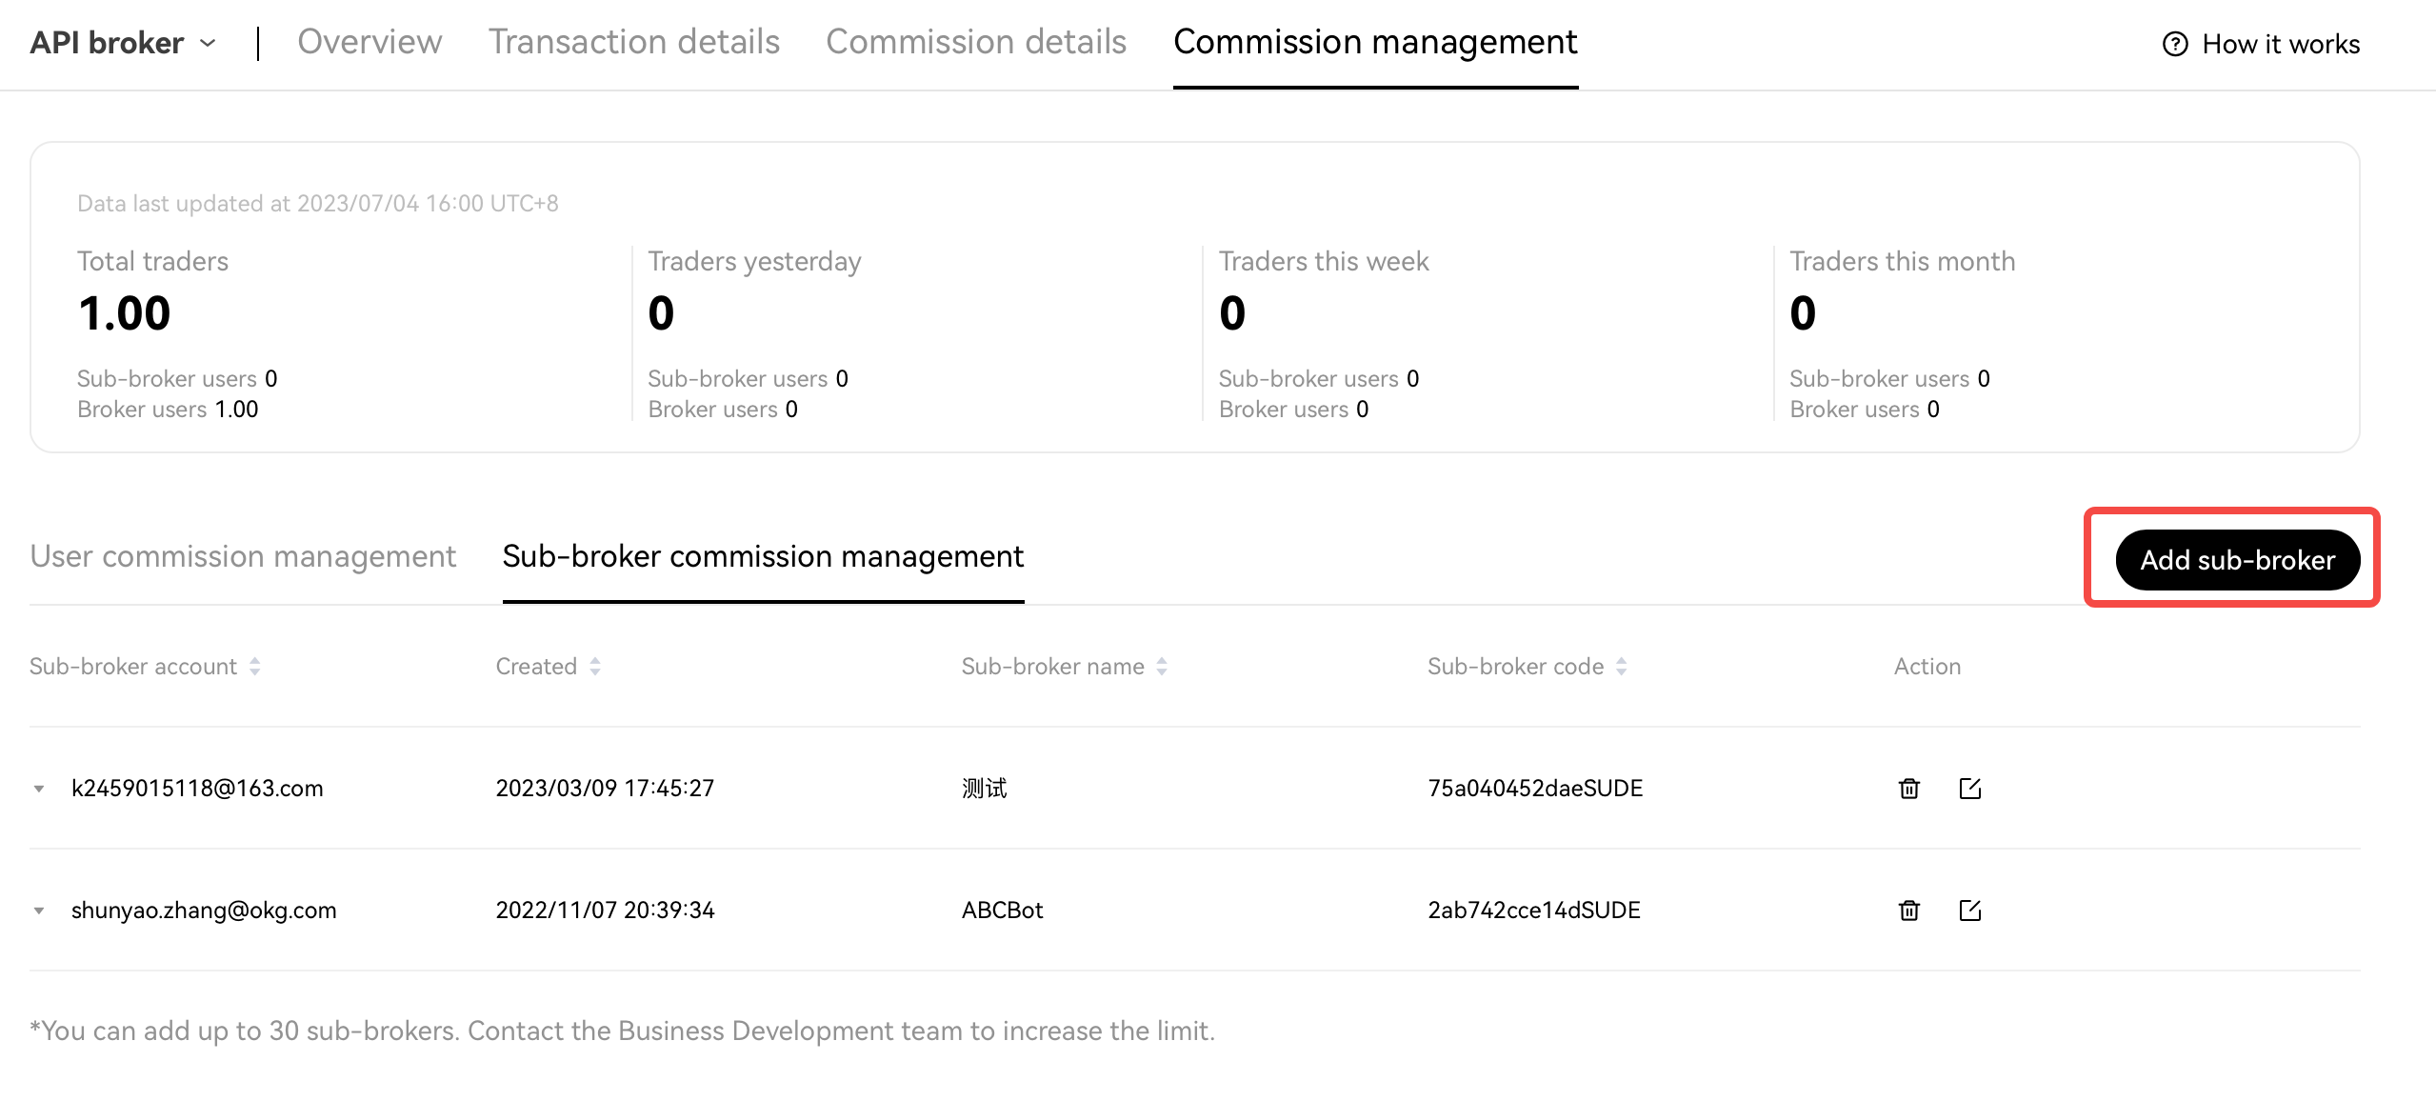Screen dimensions: 2436x1101
Task: Sort by Sub-broker account column
Action: (254, 667)
